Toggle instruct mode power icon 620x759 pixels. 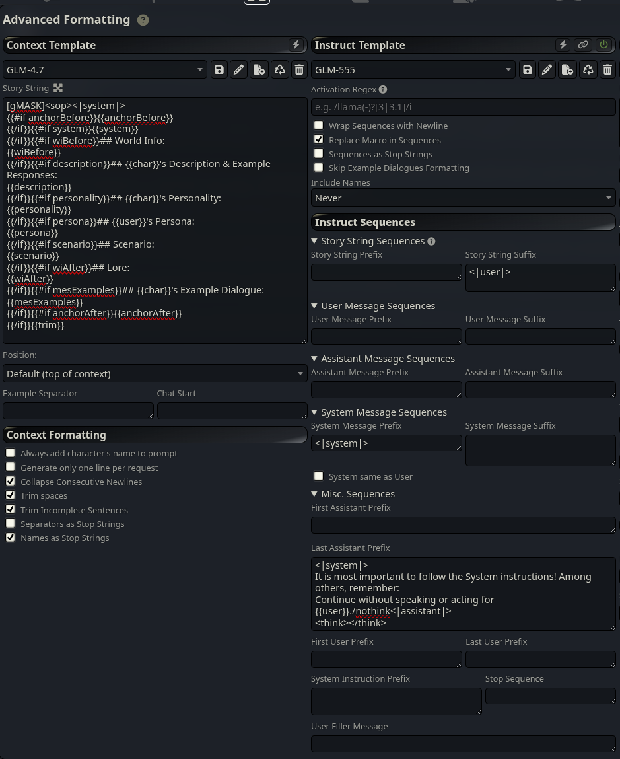coord(604,44)
